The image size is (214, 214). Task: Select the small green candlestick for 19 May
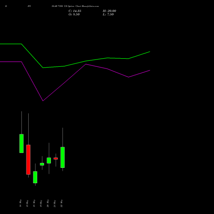(x=42, y=164)
